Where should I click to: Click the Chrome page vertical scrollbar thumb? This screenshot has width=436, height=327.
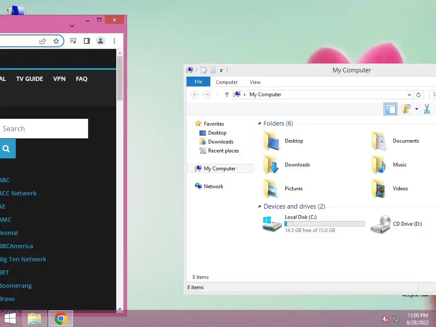(120, 79)
